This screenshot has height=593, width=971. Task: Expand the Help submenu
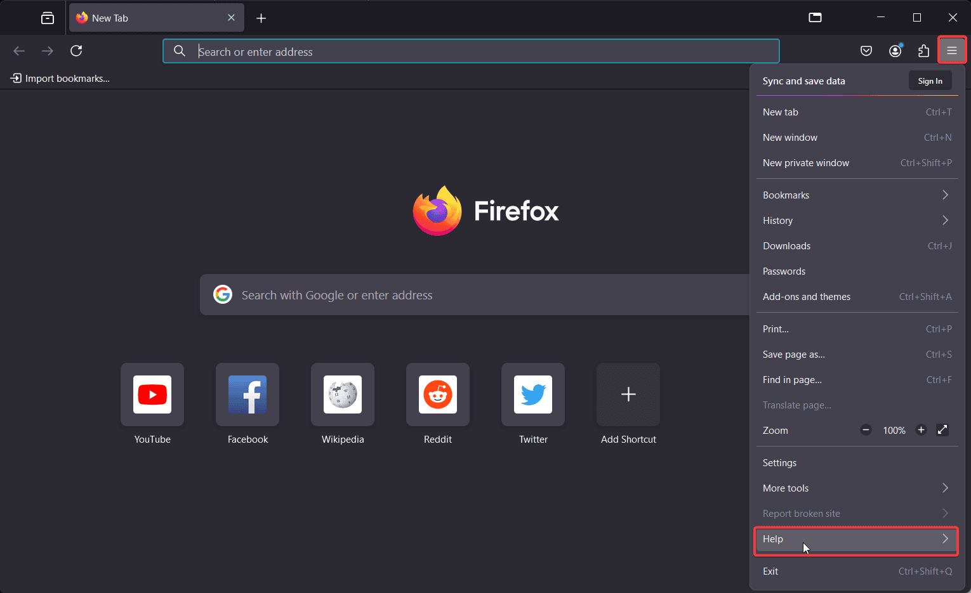click(x=857, y=539)
